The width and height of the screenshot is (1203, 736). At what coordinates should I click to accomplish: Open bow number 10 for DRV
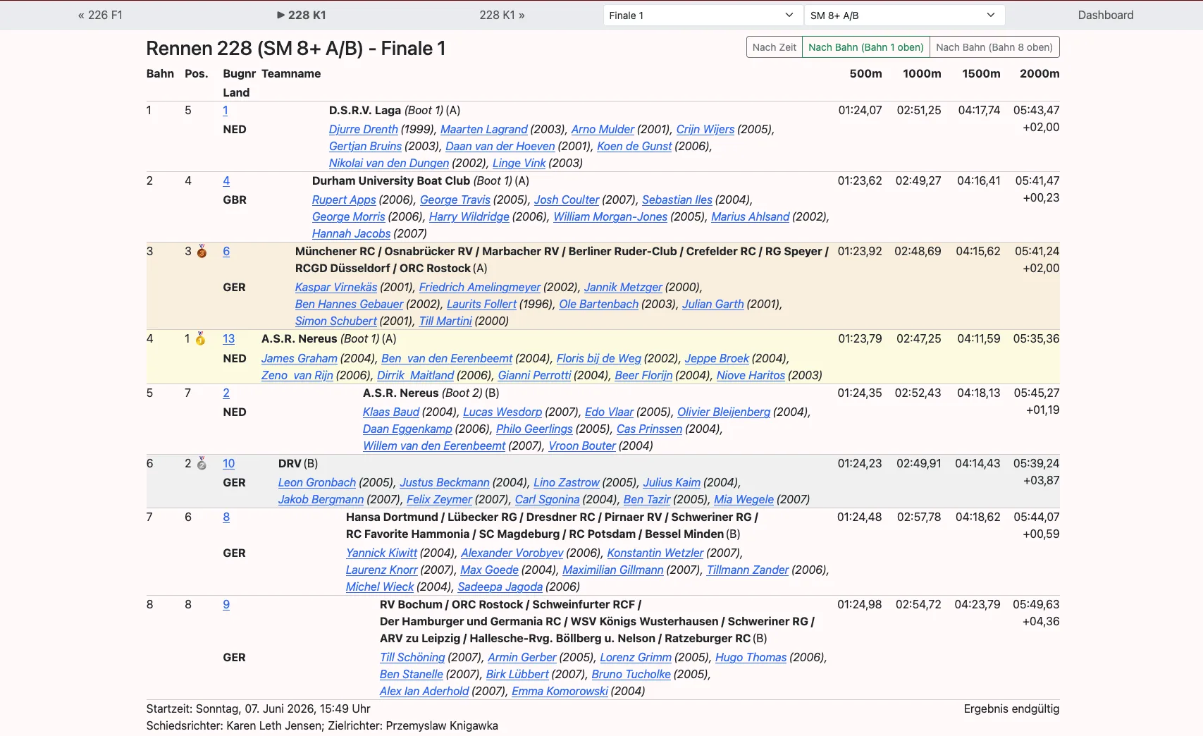pyautogui.click(x=228, y=463)
